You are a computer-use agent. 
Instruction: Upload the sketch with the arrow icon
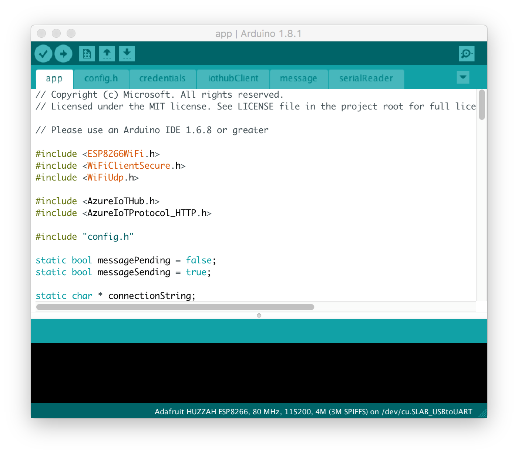coord(63,54)
